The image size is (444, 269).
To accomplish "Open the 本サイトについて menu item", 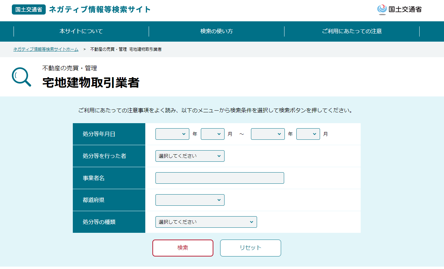I will coord(81,31).
